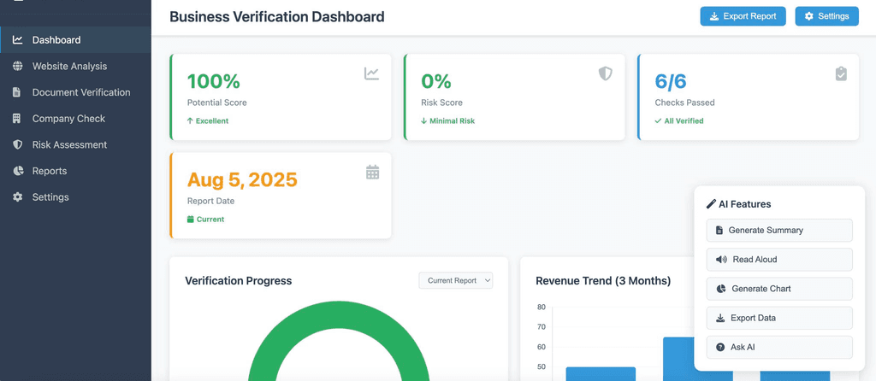The width and height of the screenshot is (876, 381).
Task: Click the up arrow beside Excellent
Action: [x=190, y=121]
